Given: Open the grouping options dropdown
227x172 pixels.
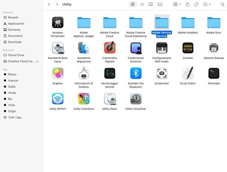Looking at the screenshot, I should (x=177, y=4).
